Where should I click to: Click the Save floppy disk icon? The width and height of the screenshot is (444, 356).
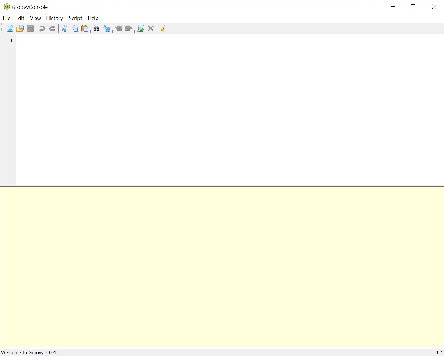(30, 29)
